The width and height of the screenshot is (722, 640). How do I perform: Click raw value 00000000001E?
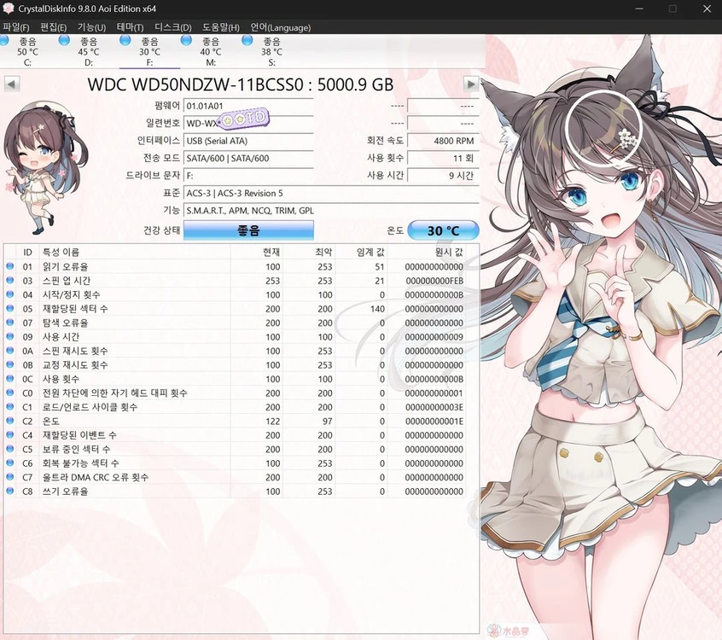(x=434, y=421)
